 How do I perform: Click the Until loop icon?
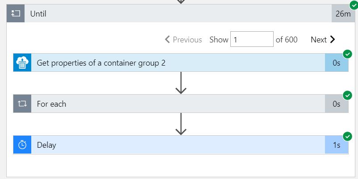(16, 14)
